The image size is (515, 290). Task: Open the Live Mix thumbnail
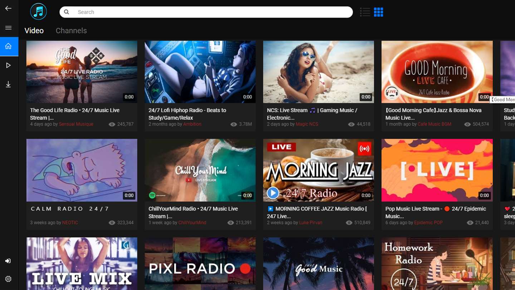[82, 264]
